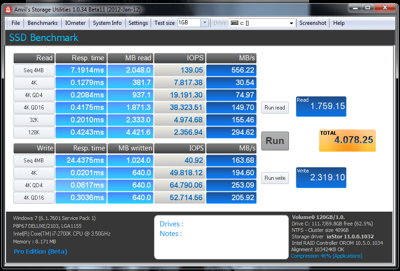Click the Write Seq 4MB test button
This screenshot has width=400, height=271.
coord(34,161)
